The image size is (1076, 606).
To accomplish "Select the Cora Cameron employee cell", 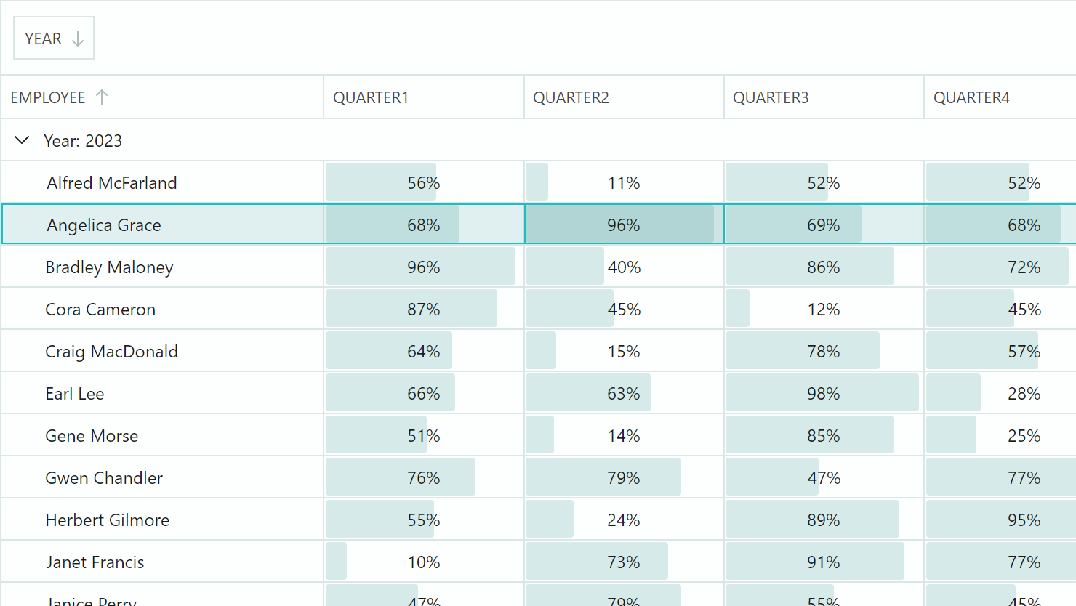I will coord(100,310).
